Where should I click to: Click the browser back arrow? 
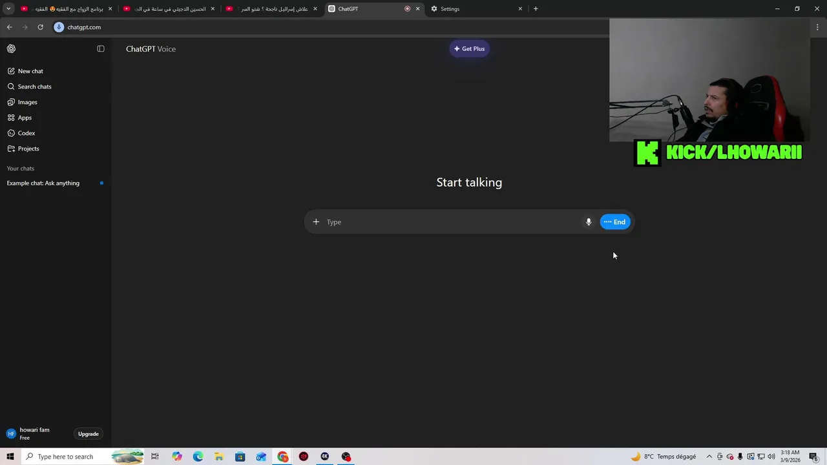9,27
